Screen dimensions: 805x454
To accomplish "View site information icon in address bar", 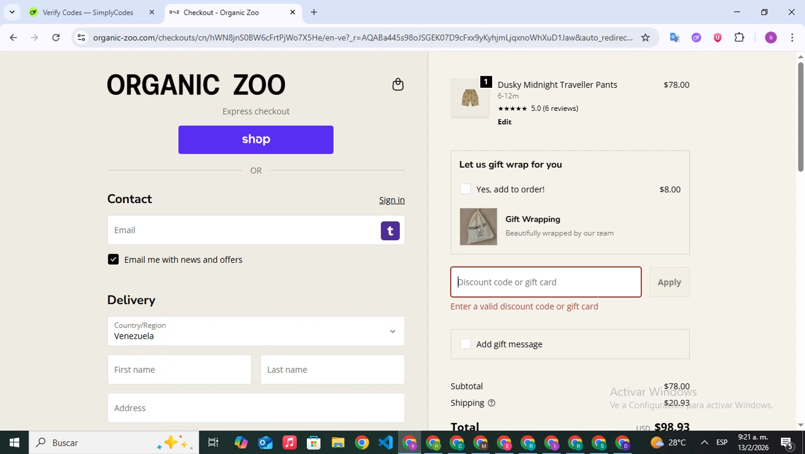I will point(82,38).
